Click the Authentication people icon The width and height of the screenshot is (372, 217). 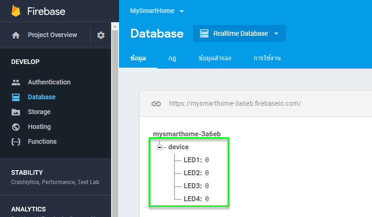[16, 83]
